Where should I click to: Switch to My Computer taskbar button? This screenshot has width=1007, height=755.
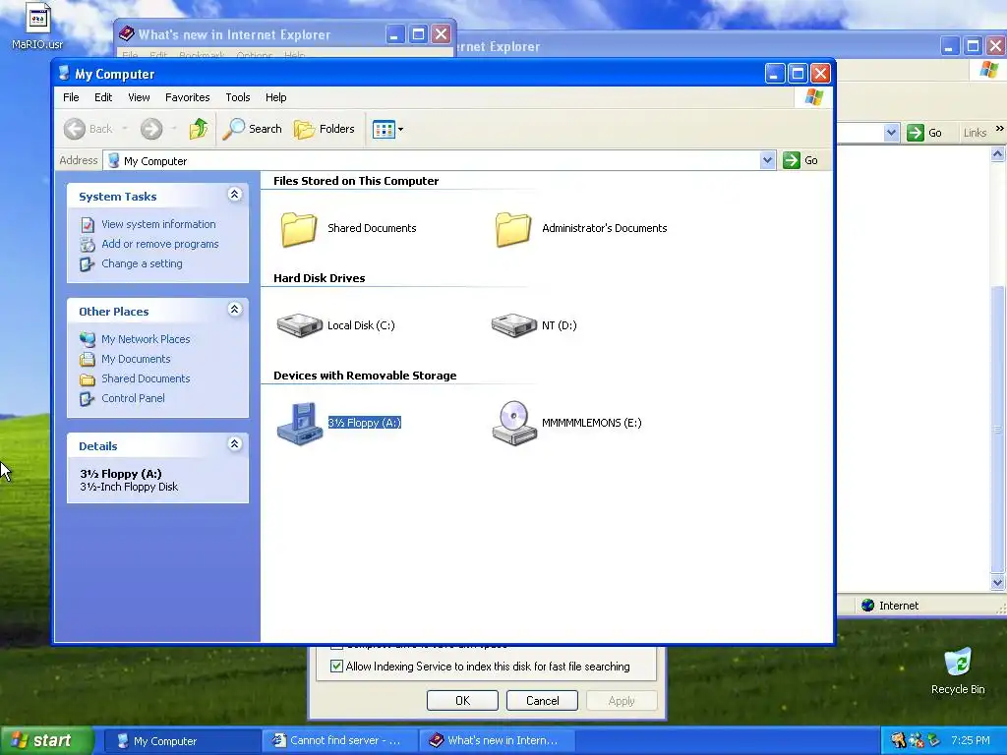point(181,741)
